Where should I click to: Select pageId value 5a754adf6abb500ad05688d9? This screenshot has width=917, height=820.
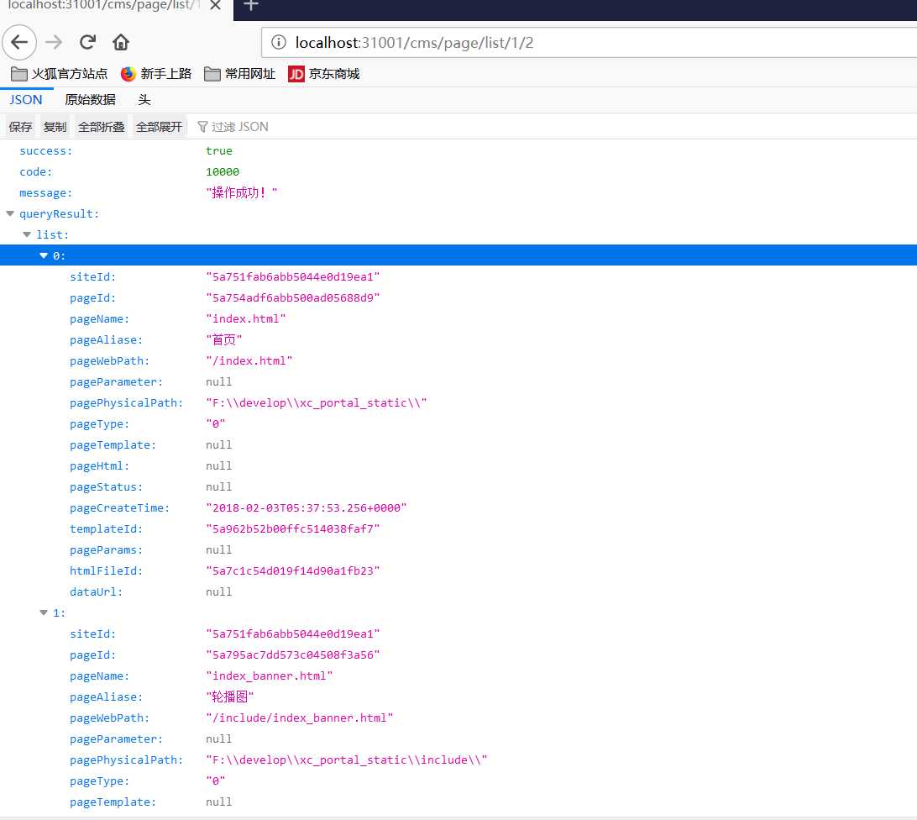coord(292,297)
